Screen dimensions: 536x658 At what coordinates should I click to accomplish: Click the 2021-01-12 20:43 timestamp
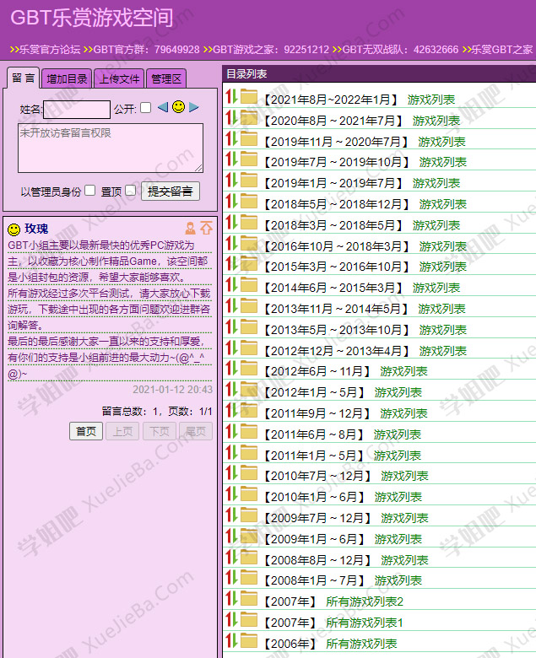[172, 390]
